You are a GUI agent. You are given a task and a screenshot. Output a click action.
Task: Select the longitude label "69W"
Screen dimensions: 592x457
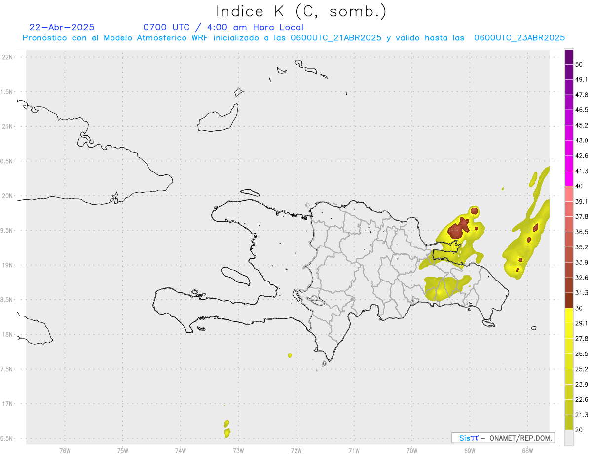(470, 450)
